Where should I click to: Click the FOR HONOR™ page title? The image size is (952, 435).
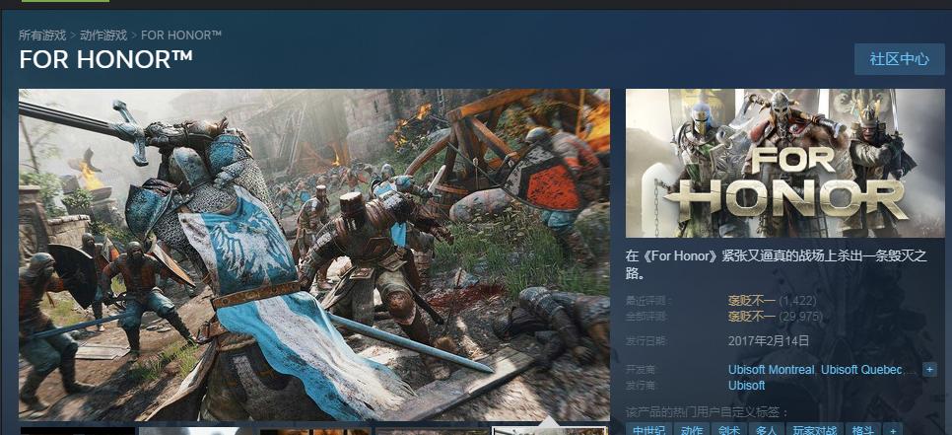(x=106, y=59)
